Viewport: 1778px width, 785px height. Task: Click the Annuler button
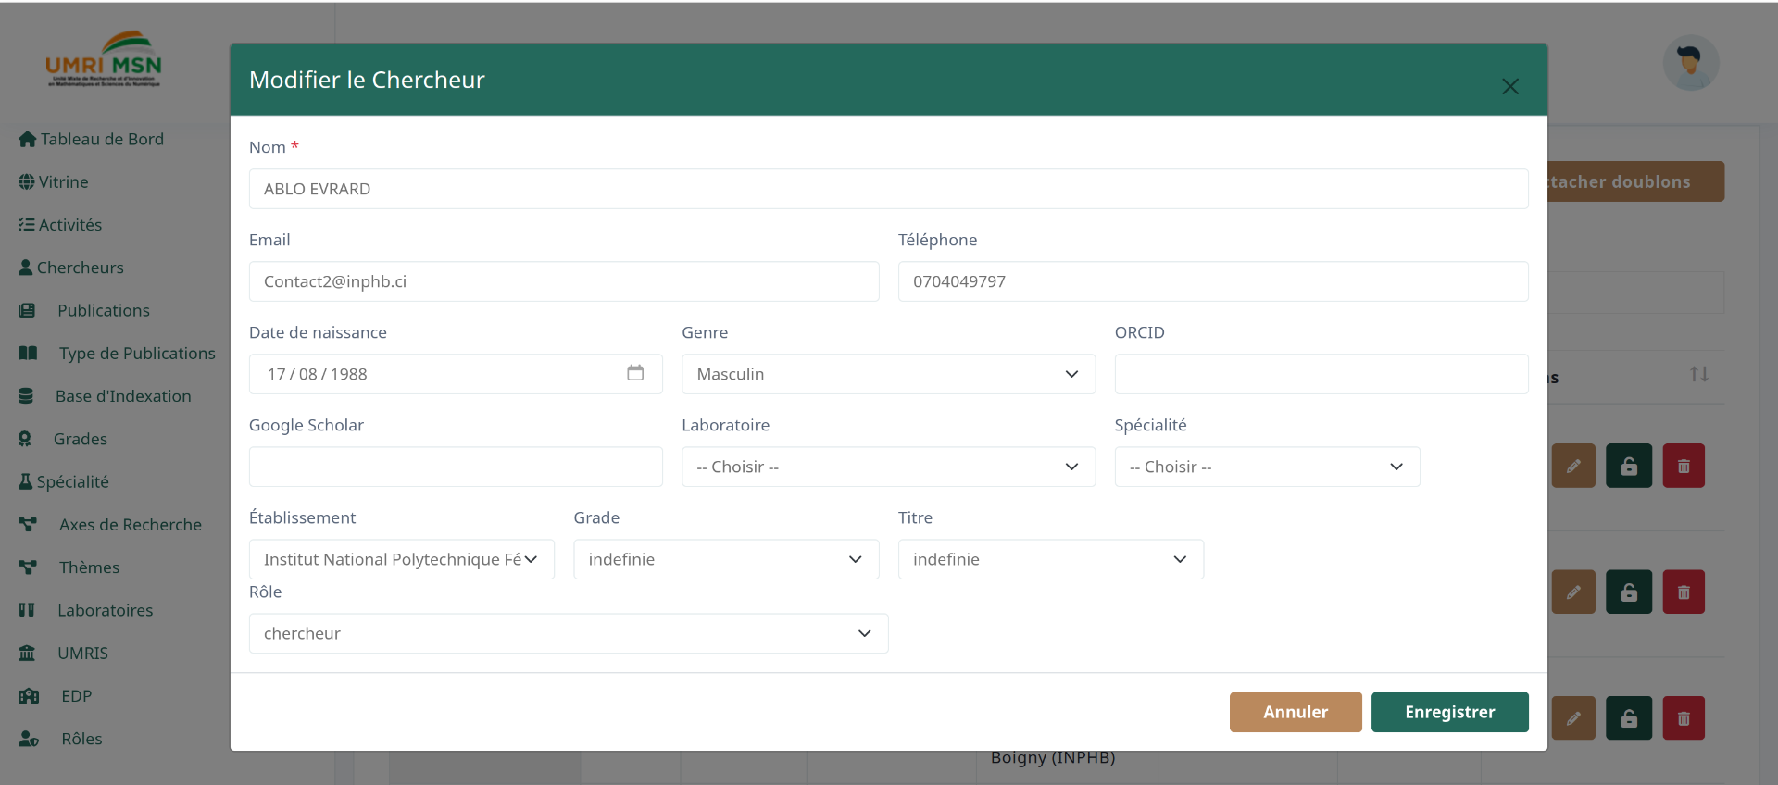[x=1296, y=712]
